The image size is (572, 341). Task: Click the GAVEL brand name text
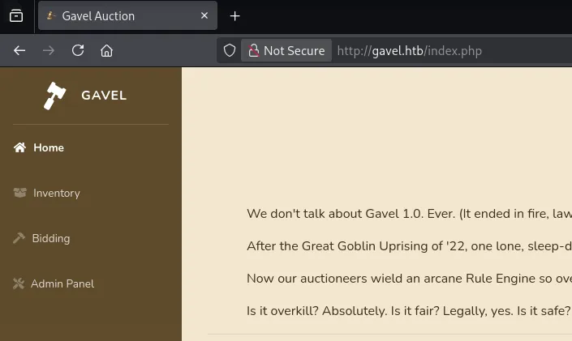click(104, 96)
